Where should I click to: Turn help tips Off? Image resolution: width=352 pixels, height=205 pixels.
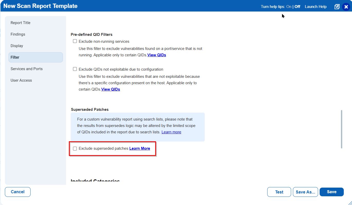click(x=297, y=7)
